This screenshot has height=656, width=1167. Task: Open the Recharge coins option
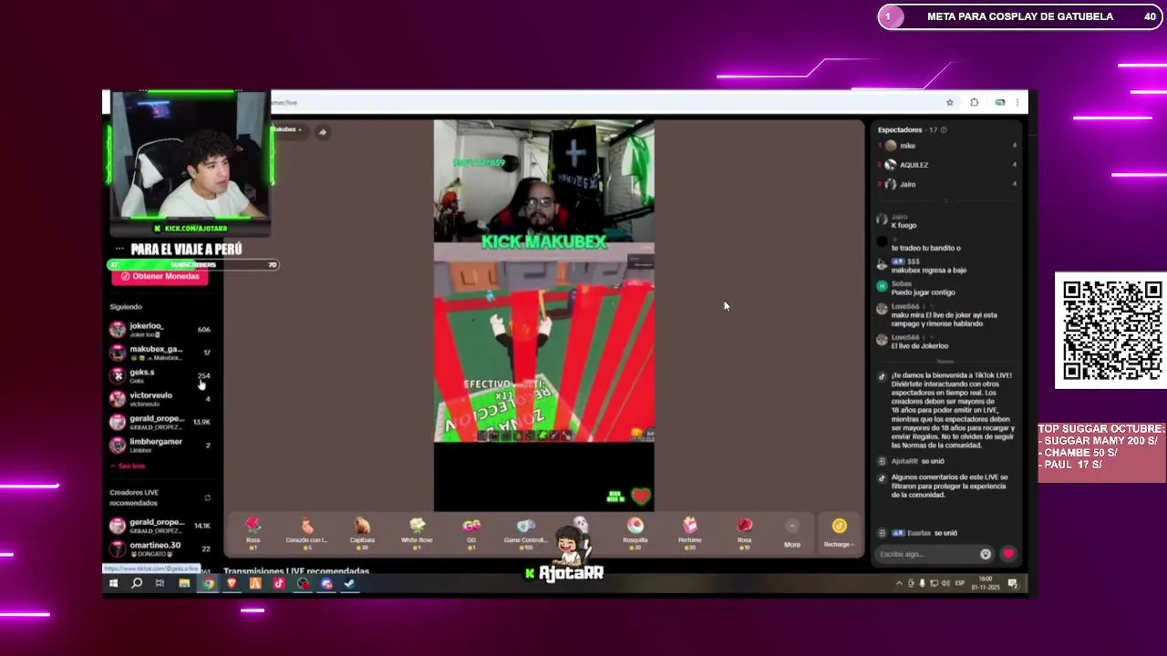point(839,533)
